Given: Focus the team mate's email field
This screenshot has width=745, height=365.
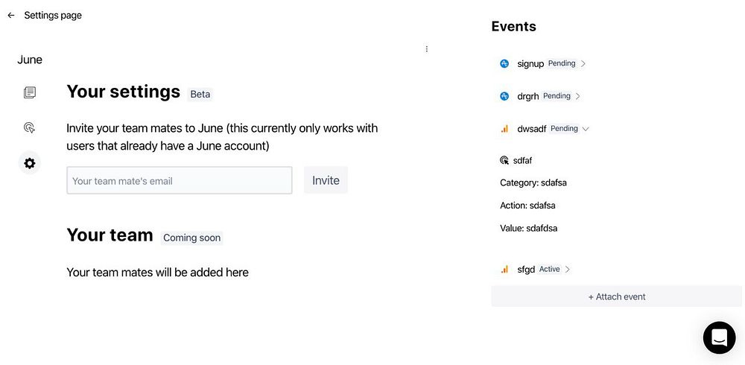Looking at the screenshot, I should pos(179,180).
